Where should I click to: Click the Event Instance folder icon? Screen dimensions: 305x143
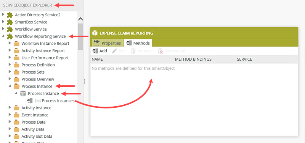[x=17, y=115]
